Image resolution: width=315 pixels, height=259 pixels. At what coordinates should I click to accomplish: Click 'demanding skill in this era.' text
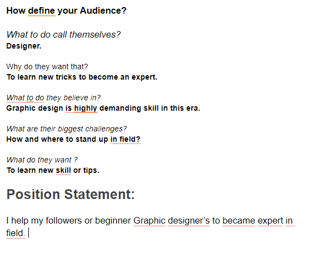point(150,109)
